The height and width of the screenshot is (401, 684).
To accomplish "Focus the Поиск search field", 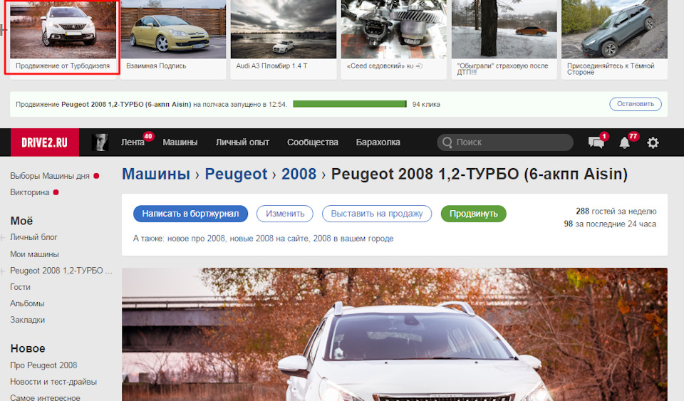I will click(x=505, y=142).
